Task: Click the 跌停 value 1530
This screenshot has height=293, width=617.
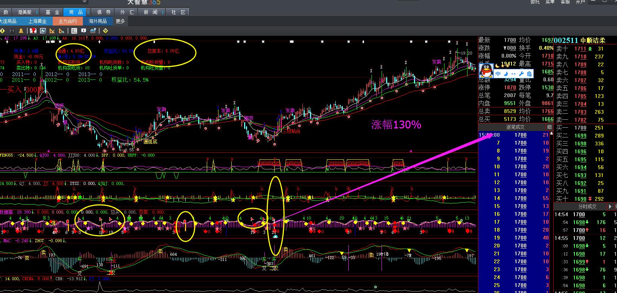Action: tap(547, 87)
